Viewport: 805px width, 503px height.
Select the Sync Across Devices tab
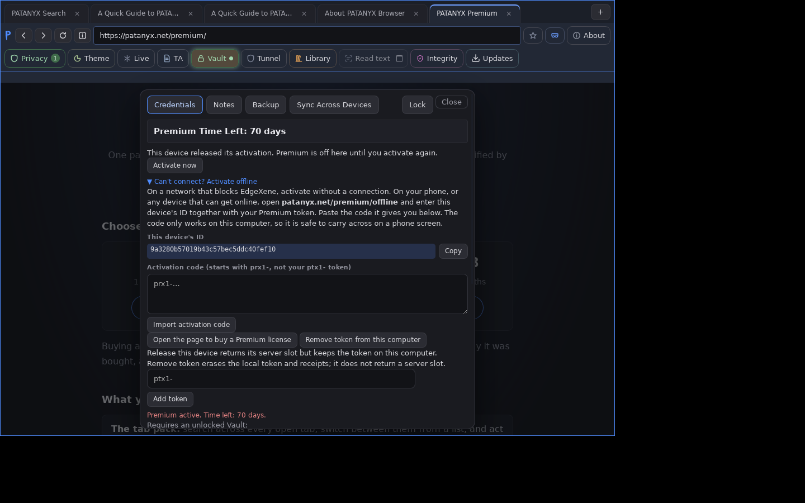[x=334, y=105]
